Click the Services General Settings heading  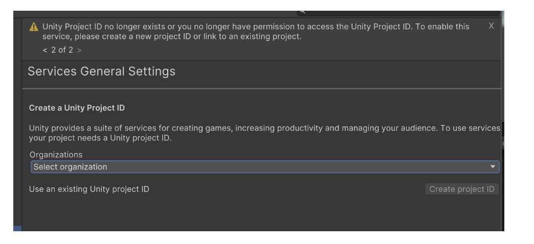101,71
